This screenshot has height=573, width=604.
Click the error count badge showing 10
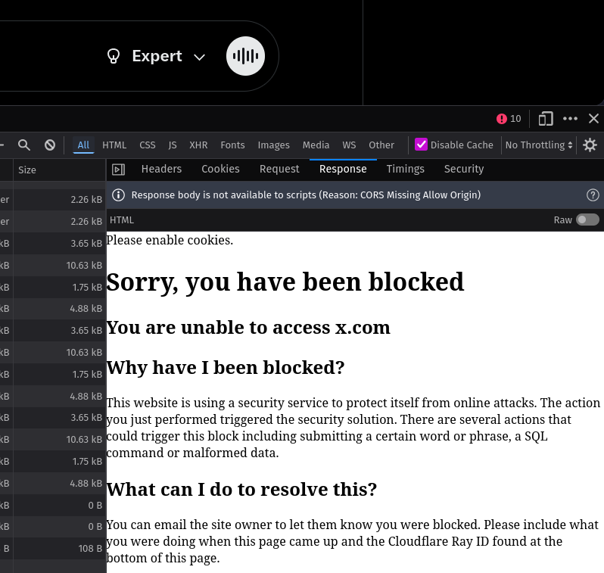509,119
